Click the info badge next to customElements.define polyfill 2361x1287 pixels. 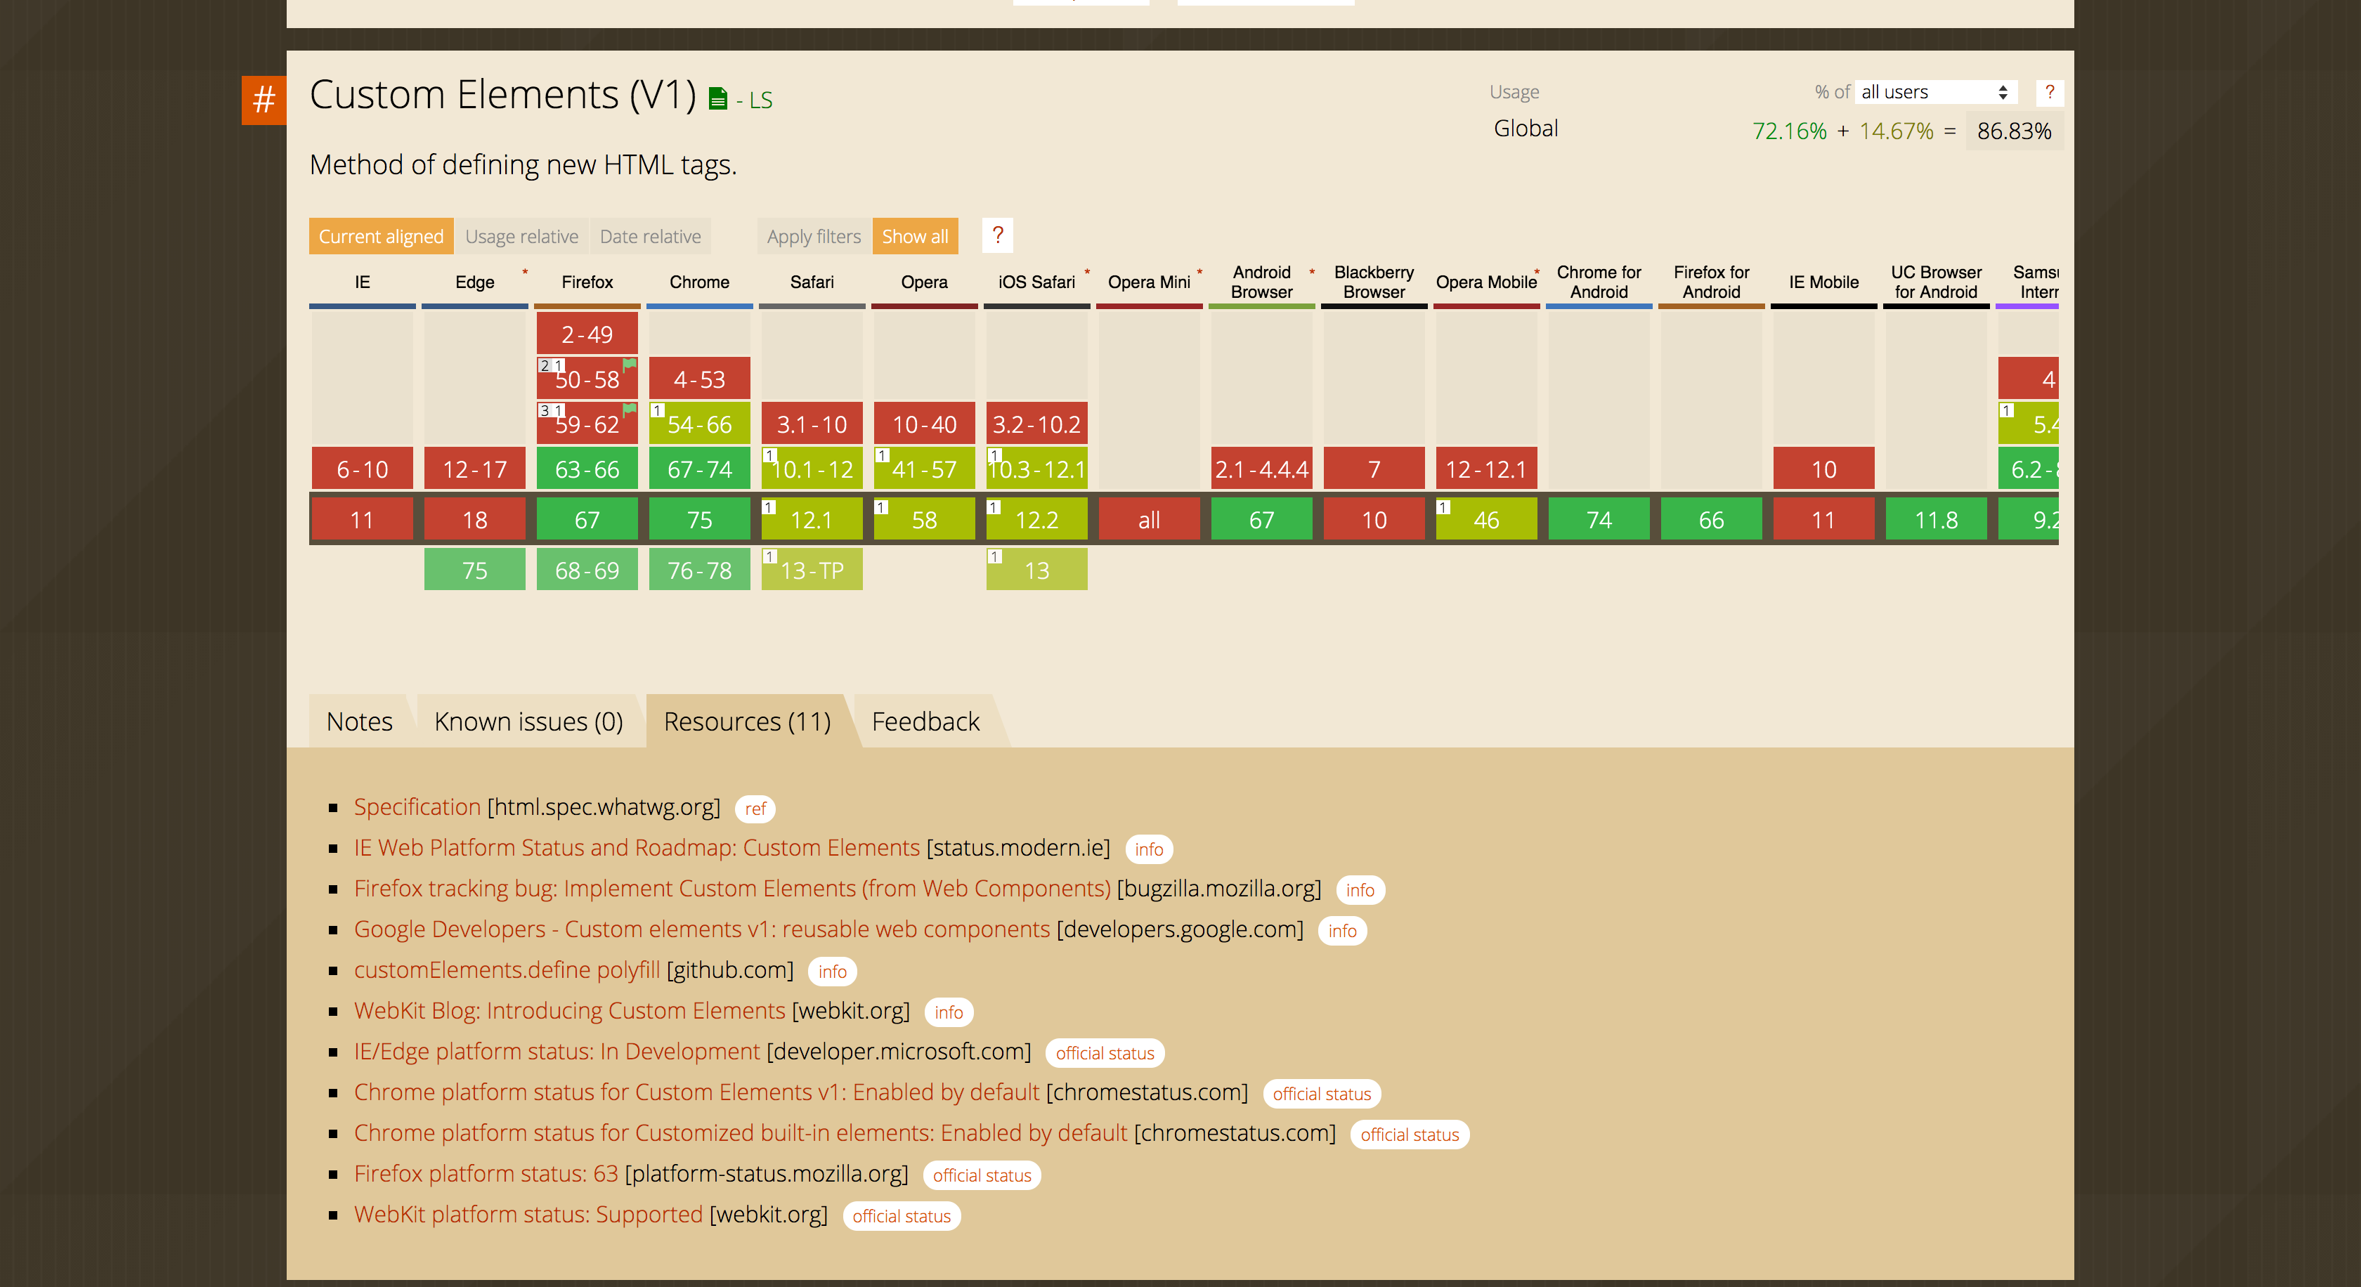click(831, 971)
